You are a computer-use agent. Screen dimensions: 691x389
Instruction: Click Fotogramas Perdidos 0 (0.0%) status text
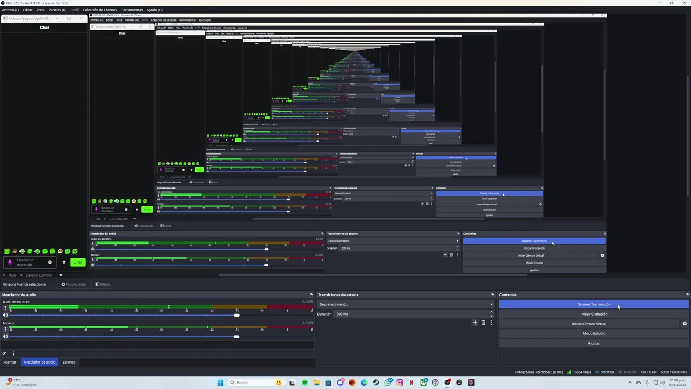539,372
